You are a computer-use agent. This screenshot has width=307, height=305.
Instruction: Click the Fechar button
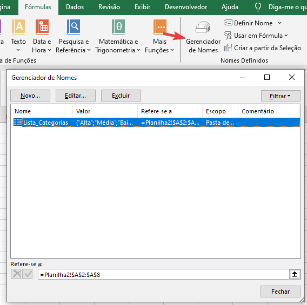(281, 292)
